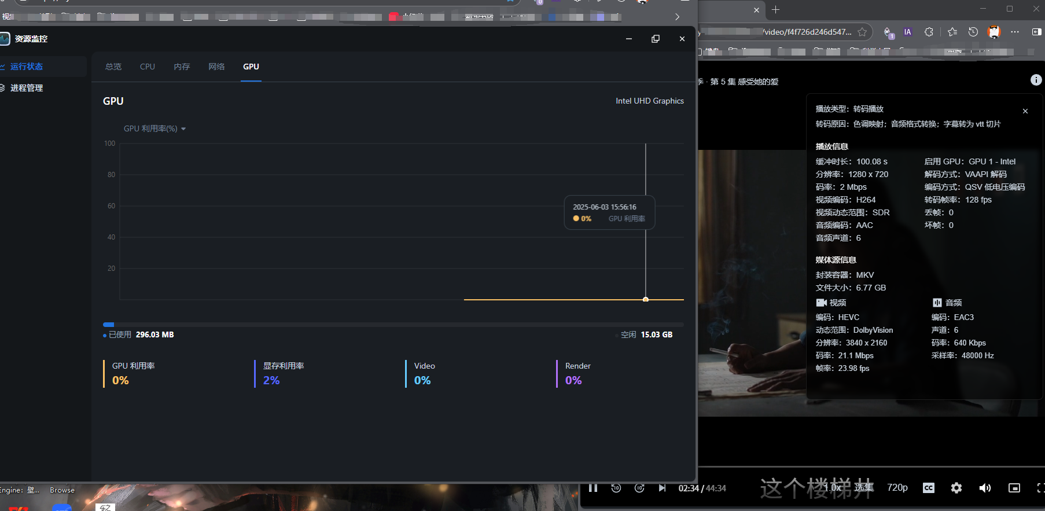Open the Edge browsing history
The image size is (1045, 511).
pyautogui.click(x=973, y=32)
